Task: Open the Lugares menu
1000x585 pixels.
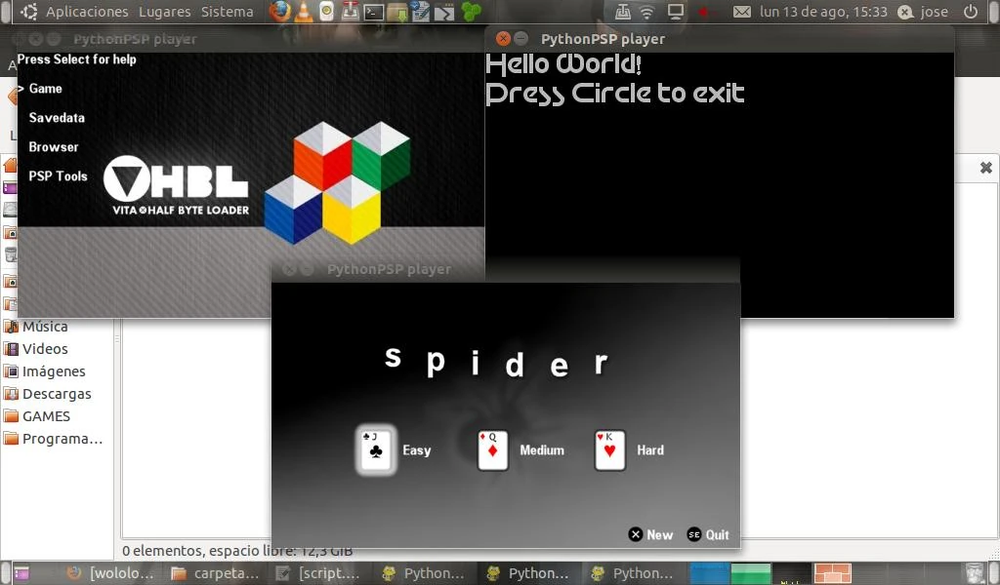Action: (164, 12)
